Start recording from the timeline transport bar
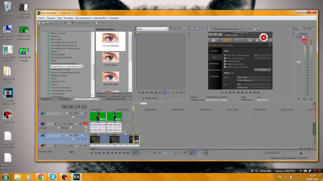Viewport: 323px width, 181px height. point(92,153)
